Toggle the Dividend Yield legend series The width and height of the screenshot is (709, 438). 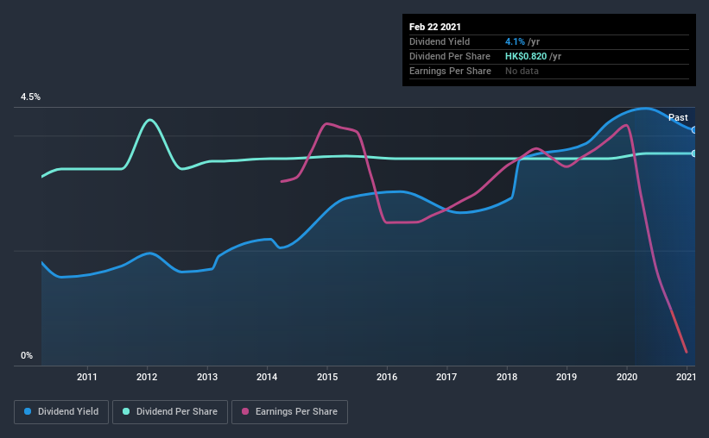tap(61, 412)
